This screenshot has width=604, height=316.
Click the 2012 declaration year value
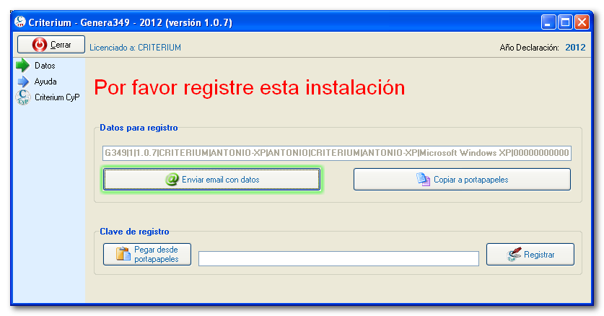575,48
